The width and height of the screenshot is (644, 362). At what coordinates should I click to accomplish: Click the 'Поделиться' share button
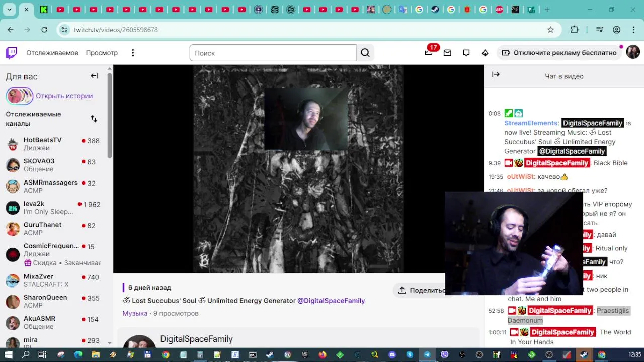pos(422,290)
